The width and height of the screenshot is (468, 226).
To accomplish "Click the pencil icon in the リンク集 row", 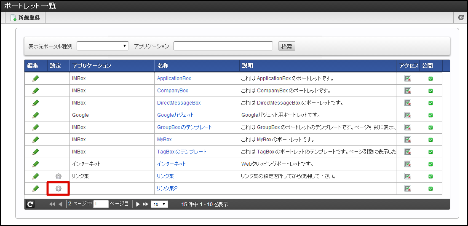I will 35,176.
